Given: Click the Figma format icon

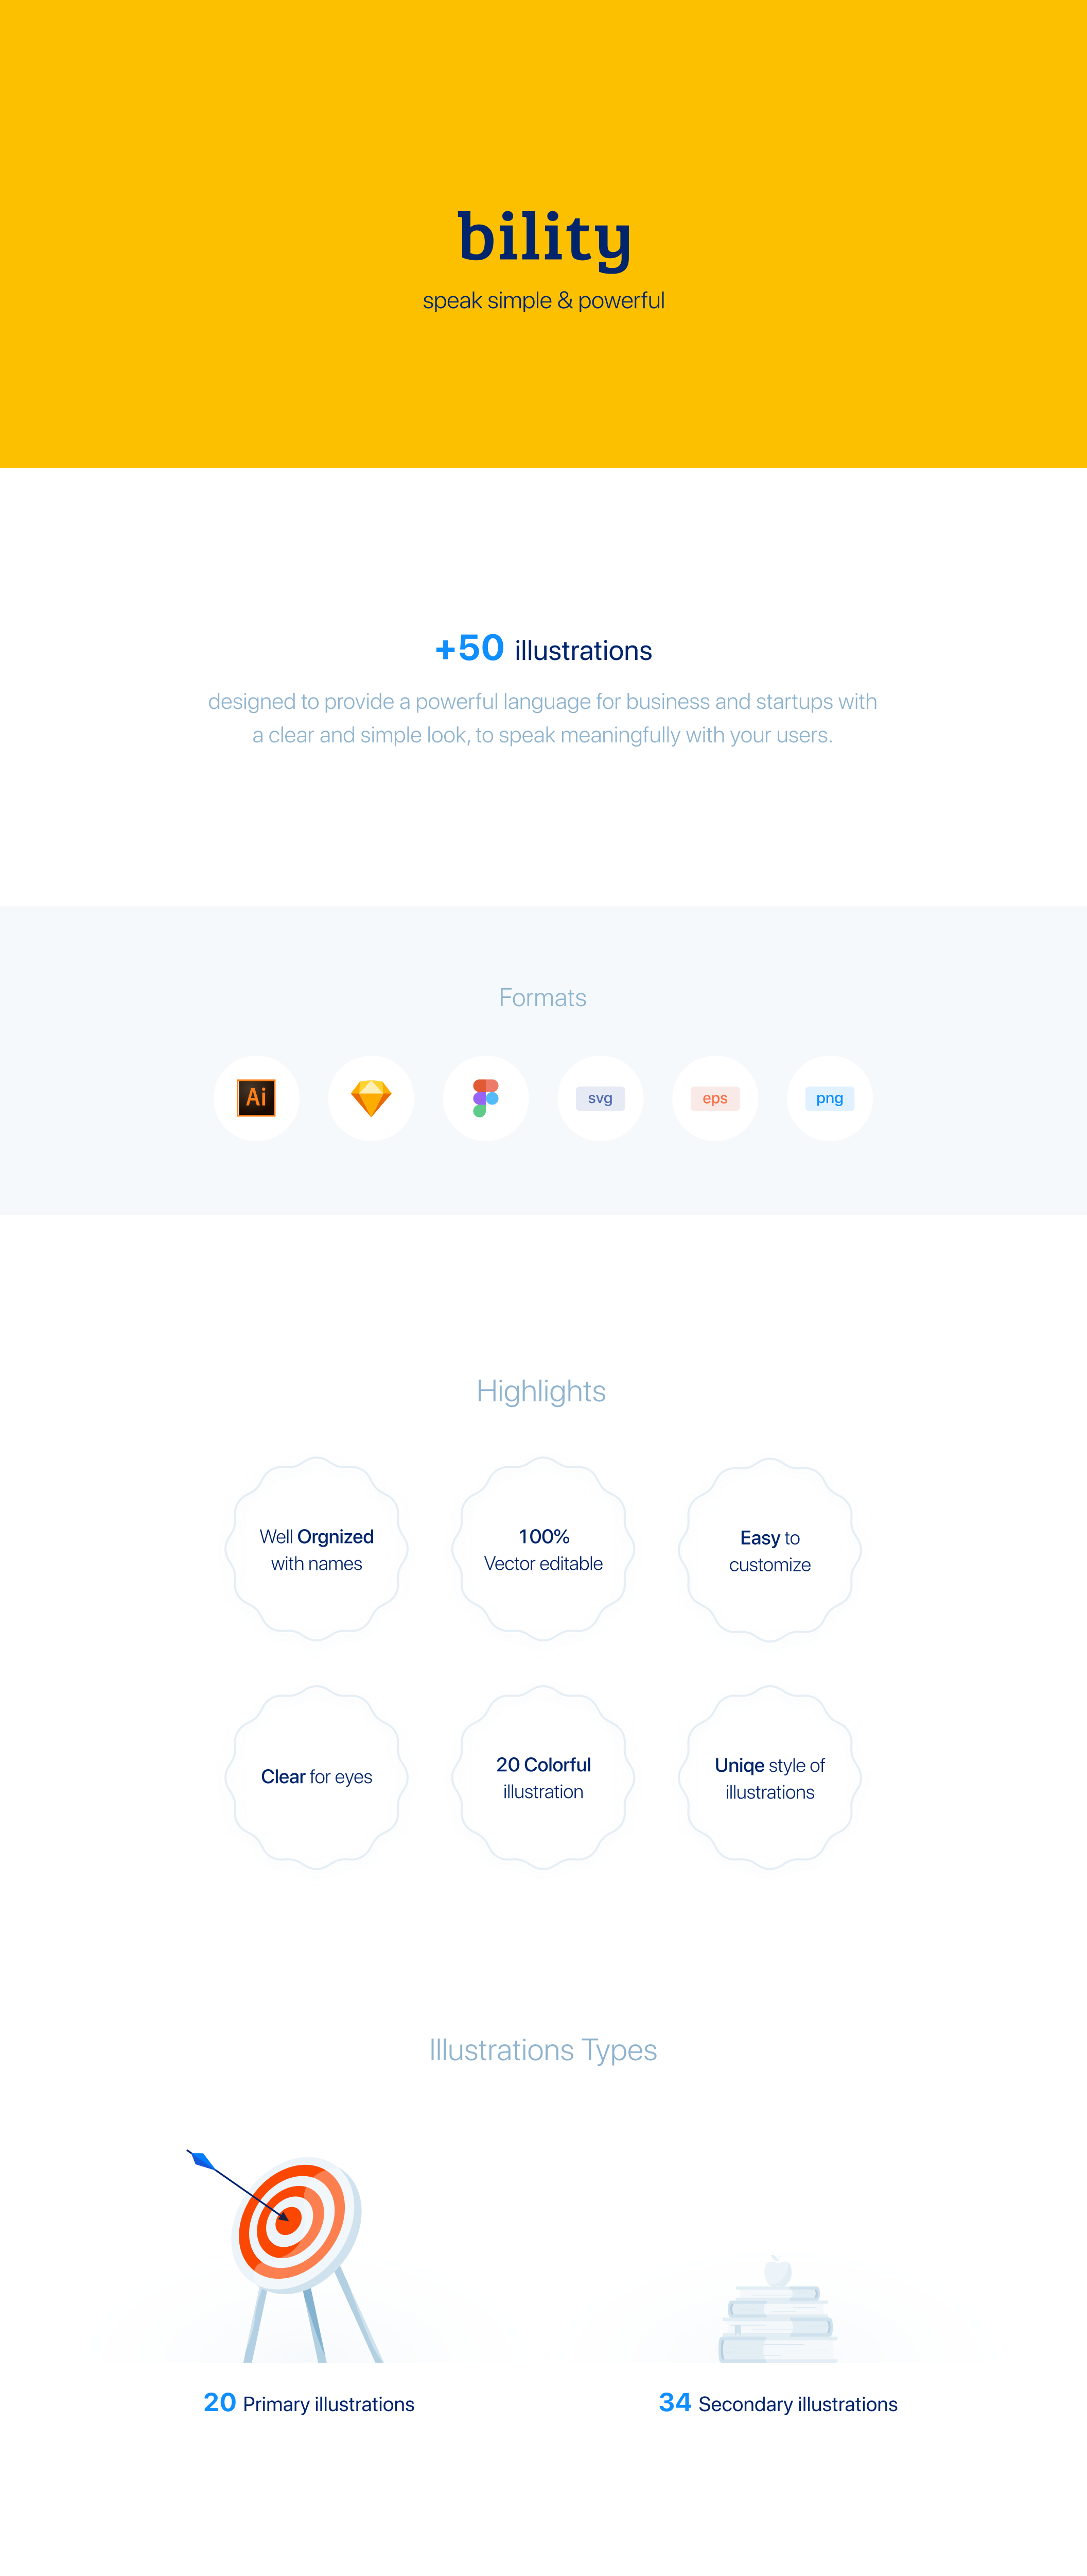Looking at the screenshot, I should (x=486, y=1097).
